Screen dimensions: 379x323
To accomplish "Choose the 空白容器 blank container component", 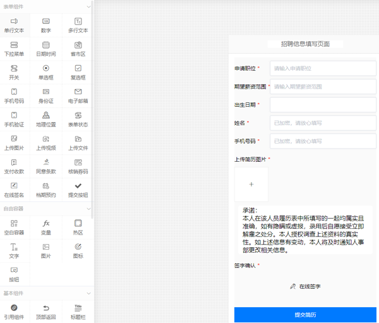I will pos(15,228).
